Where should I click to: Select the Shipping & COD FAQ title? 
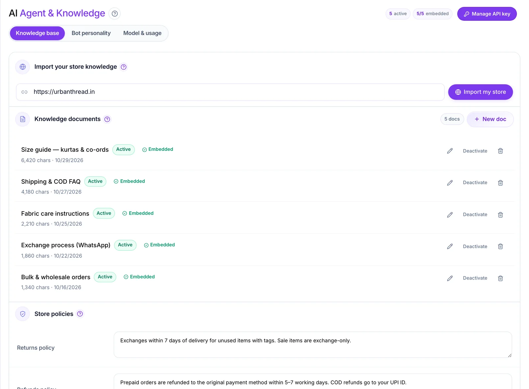click(51, 182)
